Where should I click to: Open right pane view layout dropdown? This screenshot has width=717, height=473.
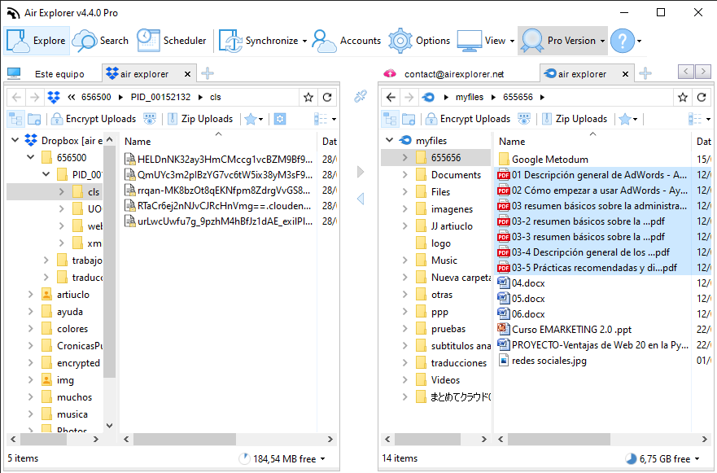point(700,119)
